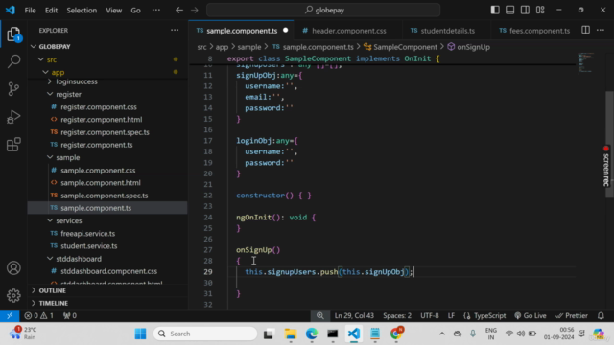Go back using the navigation arrow
614x345 pixels.
(179, 11)
